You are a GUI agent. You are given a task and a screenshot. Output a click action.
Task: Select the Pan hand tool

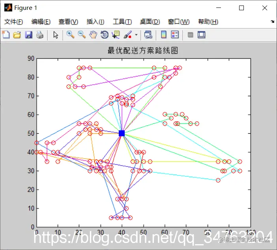click(93, 35)
